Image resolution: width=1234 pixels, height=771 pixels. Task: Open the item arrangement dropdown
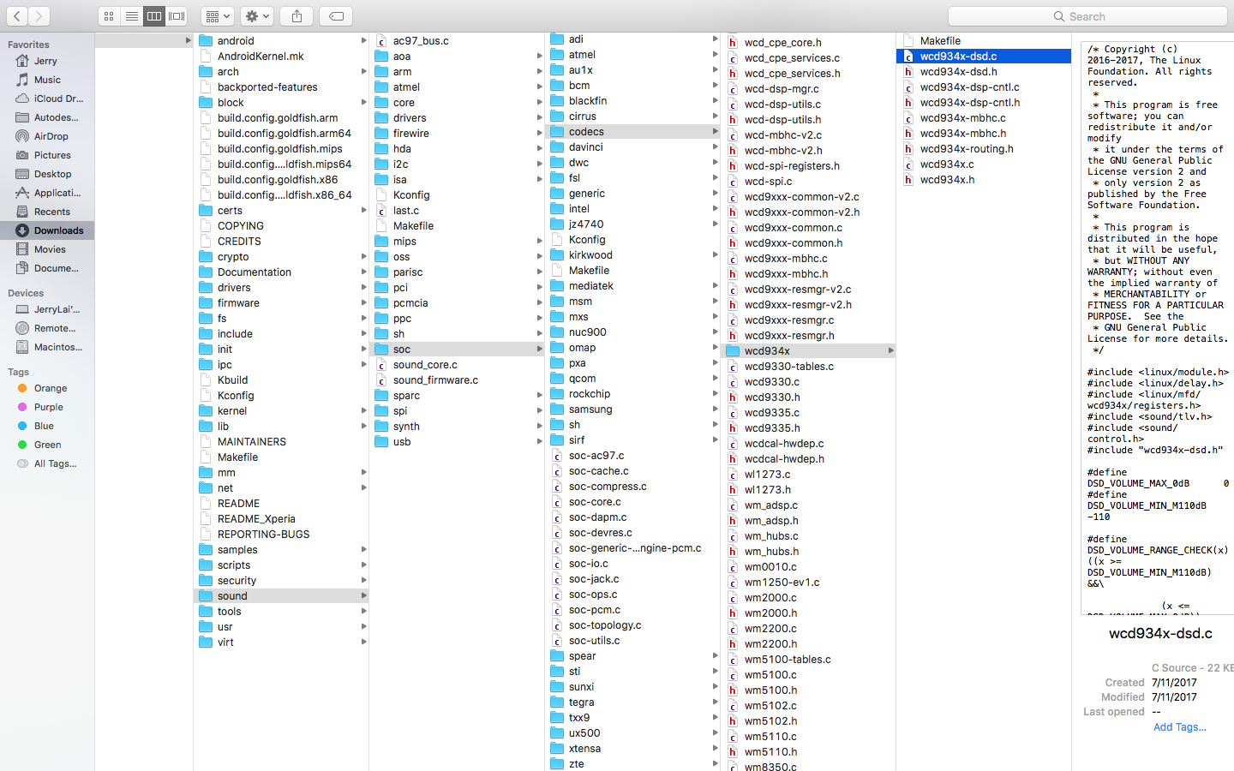(x=218, y=16)
